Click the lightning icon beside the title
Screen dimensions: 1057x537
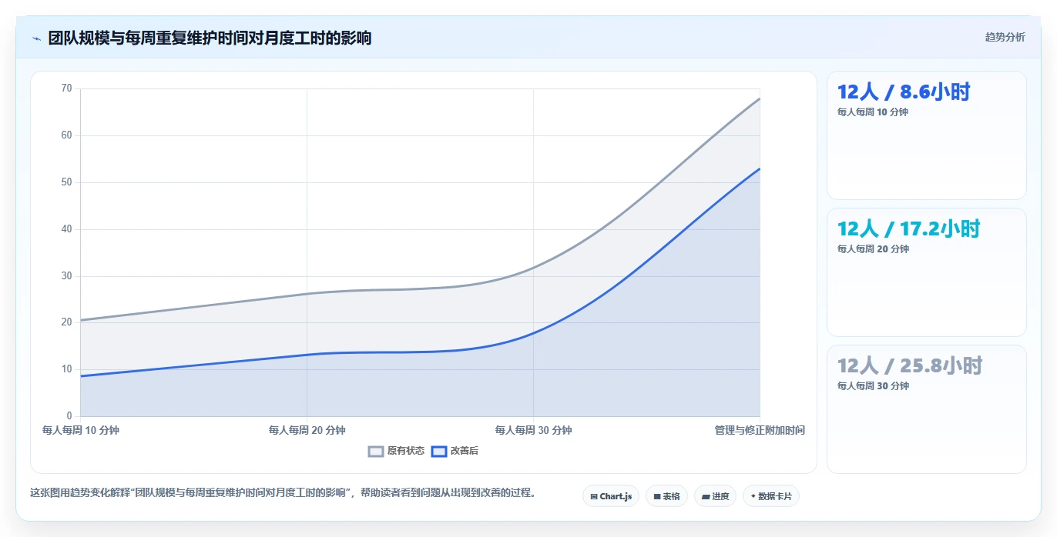(36, 38)
